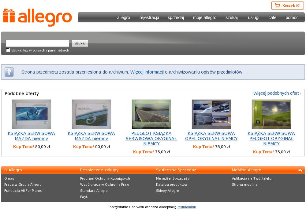Click the O Allegro footer heading
The image size is (306, 213).
[x=13, y=170]
